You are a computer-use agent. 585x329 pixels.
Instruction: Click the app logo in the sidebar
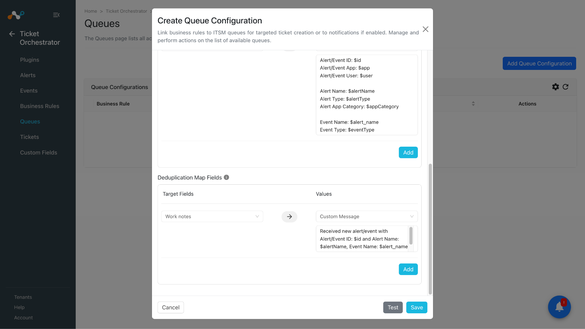(16, 15)
